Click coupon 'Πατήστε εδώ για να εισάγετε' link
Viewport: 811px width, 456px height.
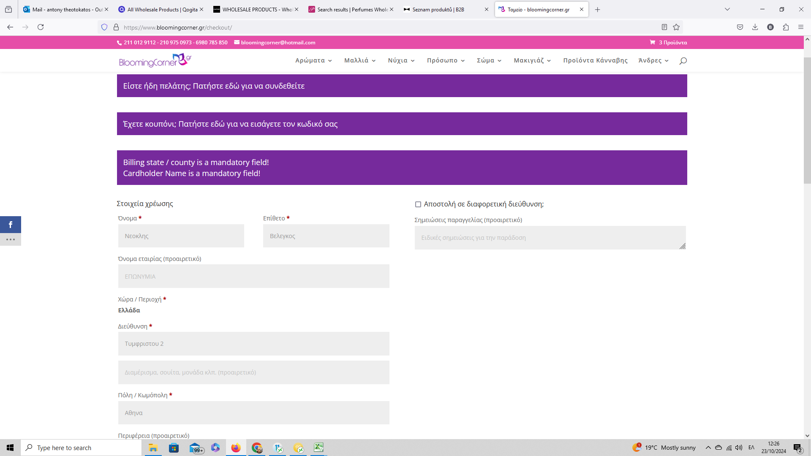pos(258,124)
